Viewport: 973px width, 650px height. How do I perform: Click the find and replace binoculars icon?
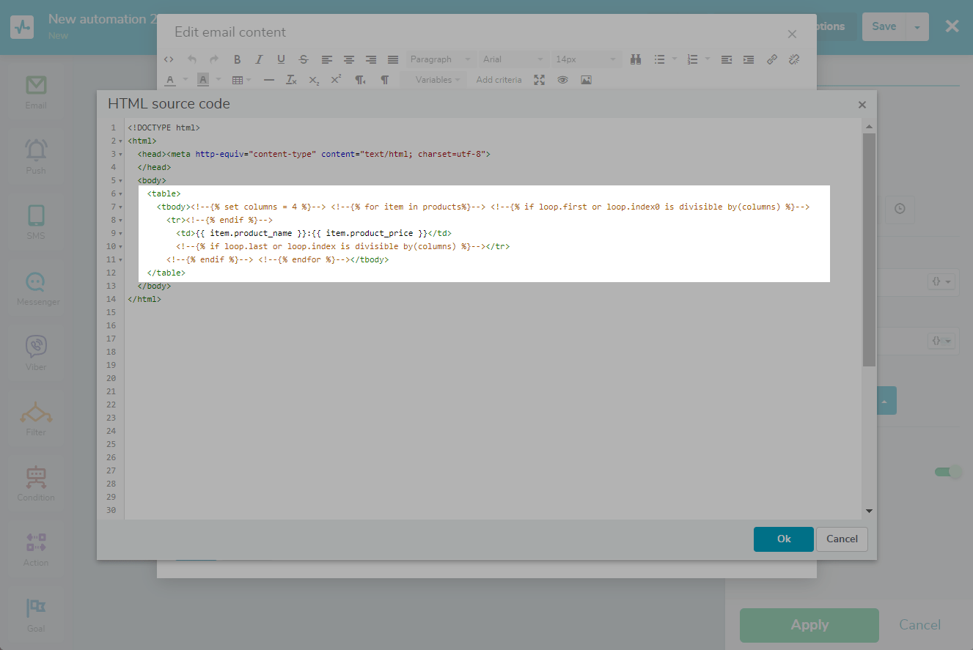coord(636,59)
